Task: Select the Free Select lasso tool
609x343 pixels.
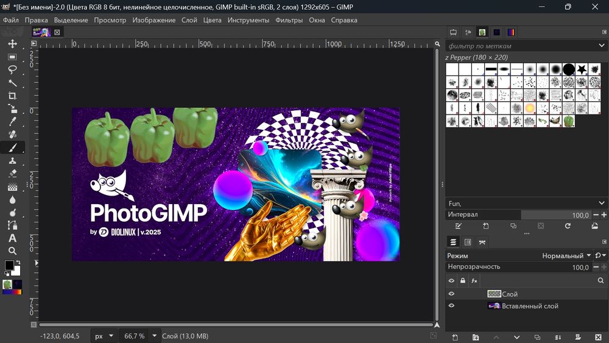Action: point(12,69)
